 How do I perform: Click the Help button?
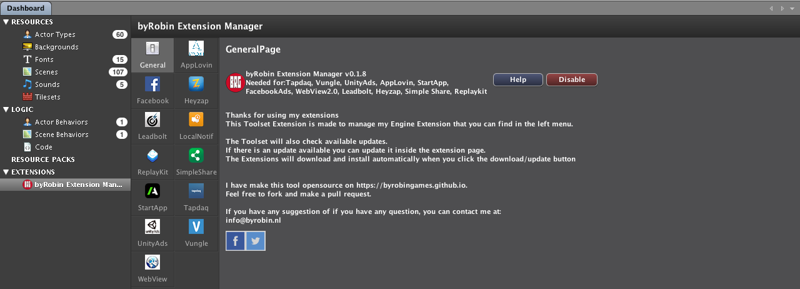point(518,79)
